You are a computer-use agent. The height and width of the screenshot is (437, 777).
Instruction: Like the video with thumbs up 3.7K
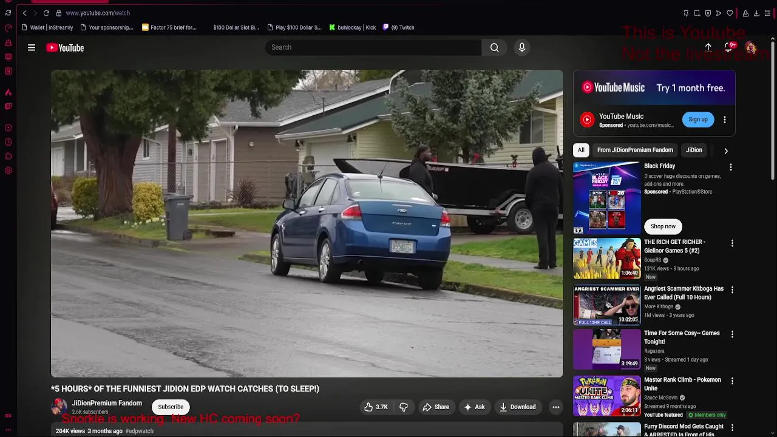click(x=376, y=407)
